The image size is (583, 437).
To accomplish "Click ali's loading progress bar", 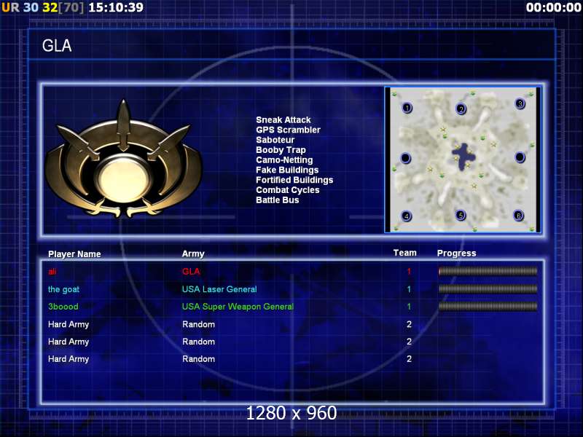I will (488, 271).
